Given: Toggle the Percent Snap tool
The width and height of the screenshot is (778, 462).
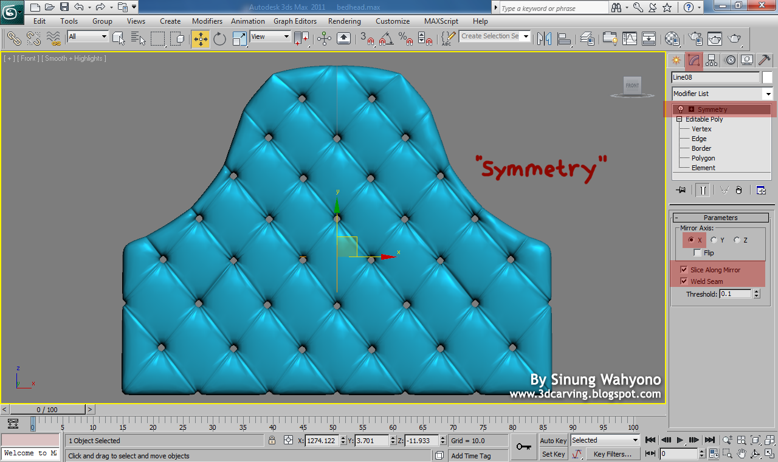Looking at the screenshot, I should click(405, 39).
